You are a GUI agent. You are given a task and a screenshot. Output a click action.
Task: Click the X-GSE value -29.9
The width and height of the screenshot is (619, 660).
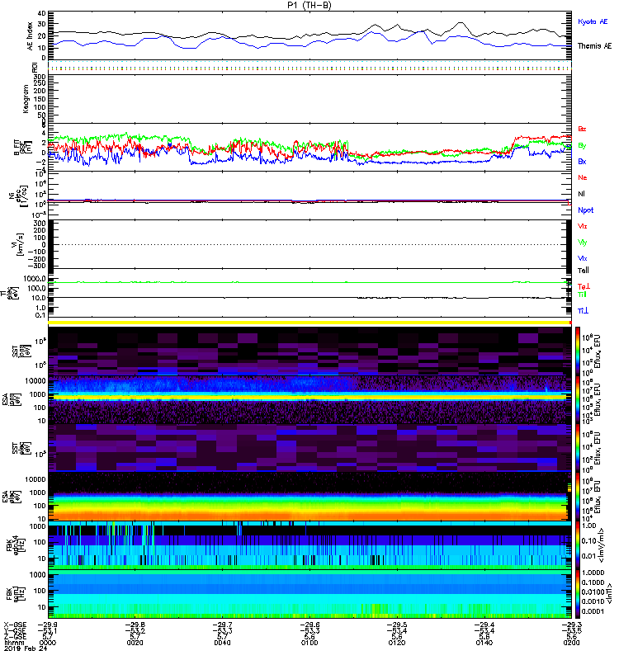(47, 625)
